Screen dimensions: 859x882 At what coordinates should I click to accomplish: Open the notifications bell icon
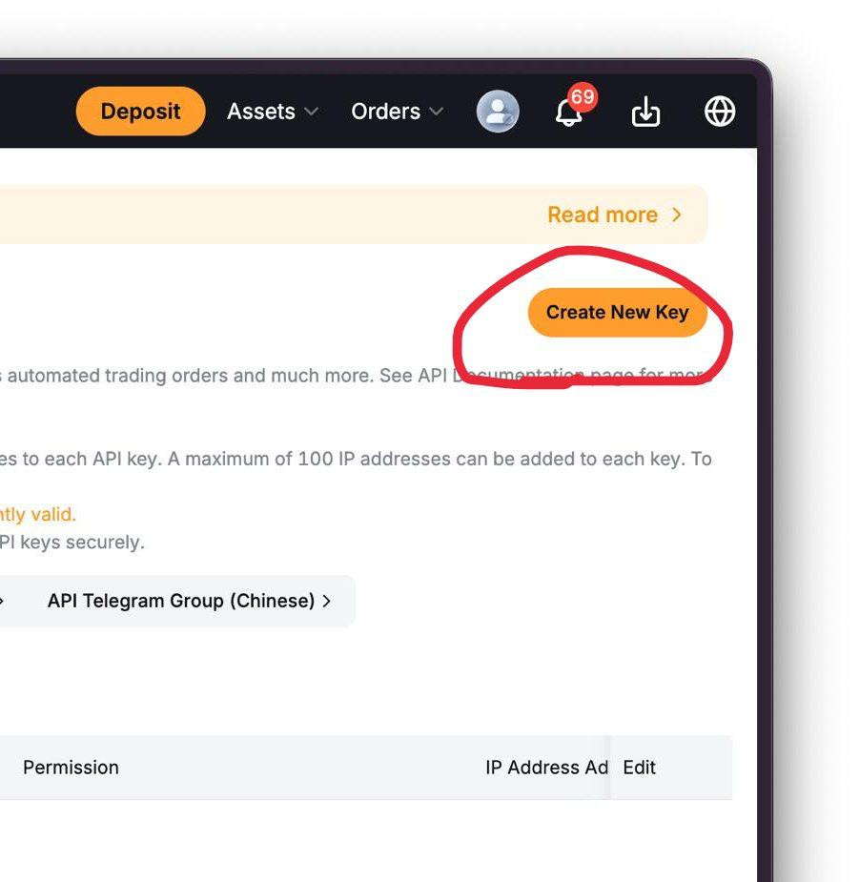[x=568, y=113]
